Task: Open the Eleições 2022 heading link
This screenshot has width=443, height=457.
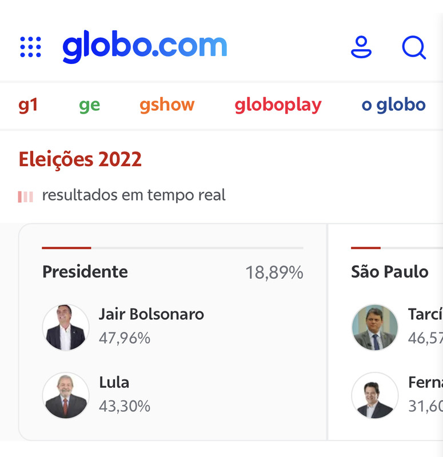Action: click(x=80, y=159)
